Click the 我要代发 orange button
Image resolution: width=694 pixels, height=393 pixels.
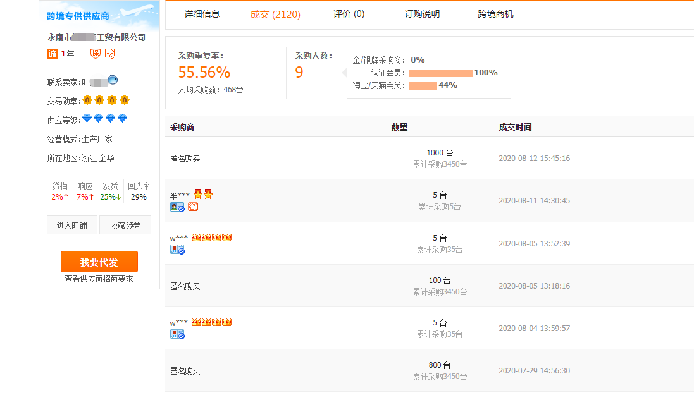click(x=99, y=261)
